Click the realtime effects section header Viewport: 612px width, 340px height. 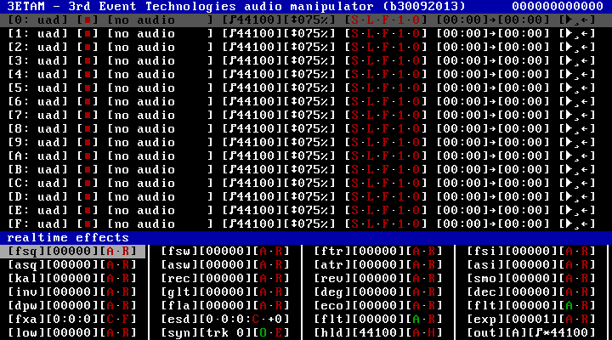point(306,238)
